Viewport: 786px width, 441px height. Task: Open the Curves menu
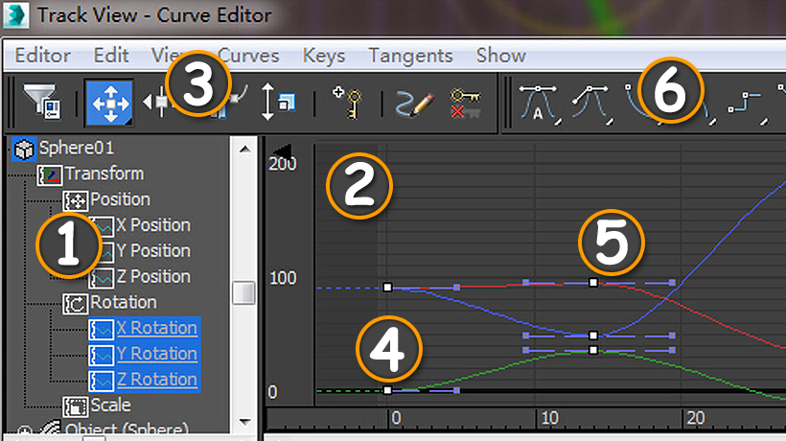[248, 56]
